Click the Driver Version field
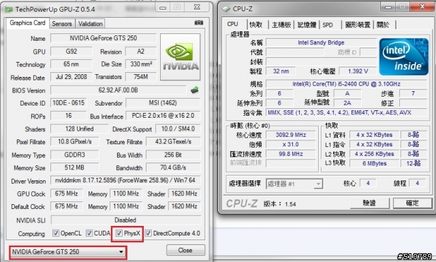The height and width of the screenshot is (262, 436). (x=125, y=180)
